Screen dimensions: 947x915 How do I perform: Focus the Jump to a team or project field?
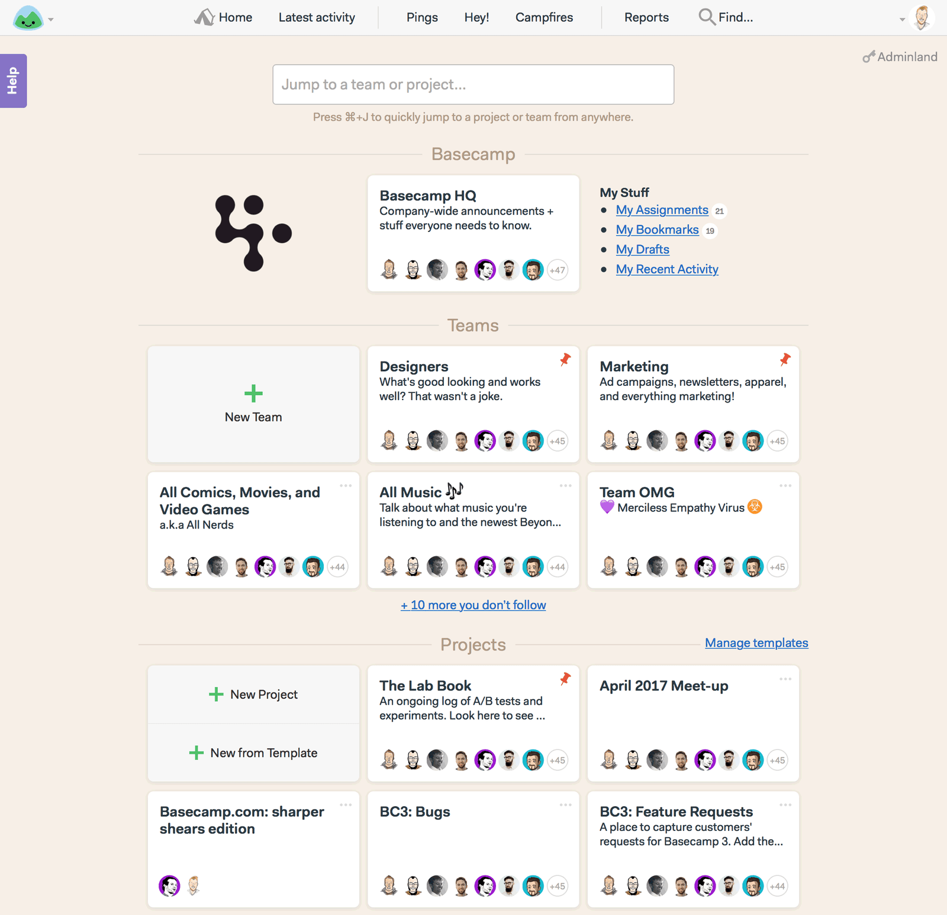(473, 85)
